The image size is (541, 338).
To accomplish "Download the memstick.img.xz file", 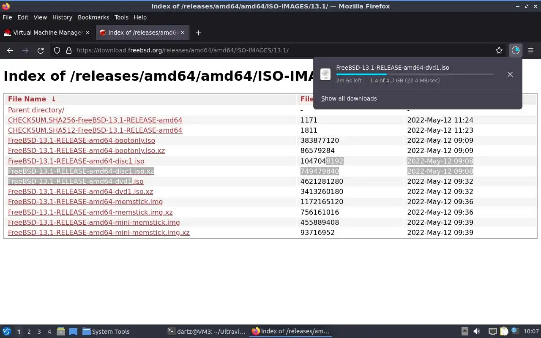I will [90, 212].
